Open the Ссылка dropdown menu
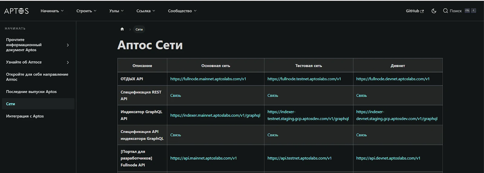 146,11
